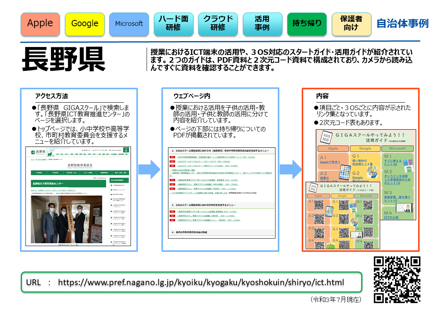Click section 3 高等学校 menu heading
The height and width of the screenshot is (311, 440).
(x=204, y=205)
